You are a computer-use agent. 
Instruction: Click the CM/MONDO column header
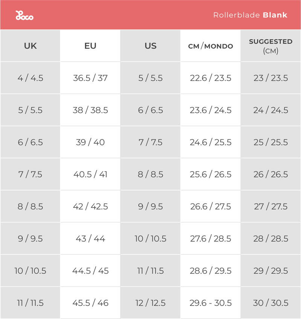(210, 46)
